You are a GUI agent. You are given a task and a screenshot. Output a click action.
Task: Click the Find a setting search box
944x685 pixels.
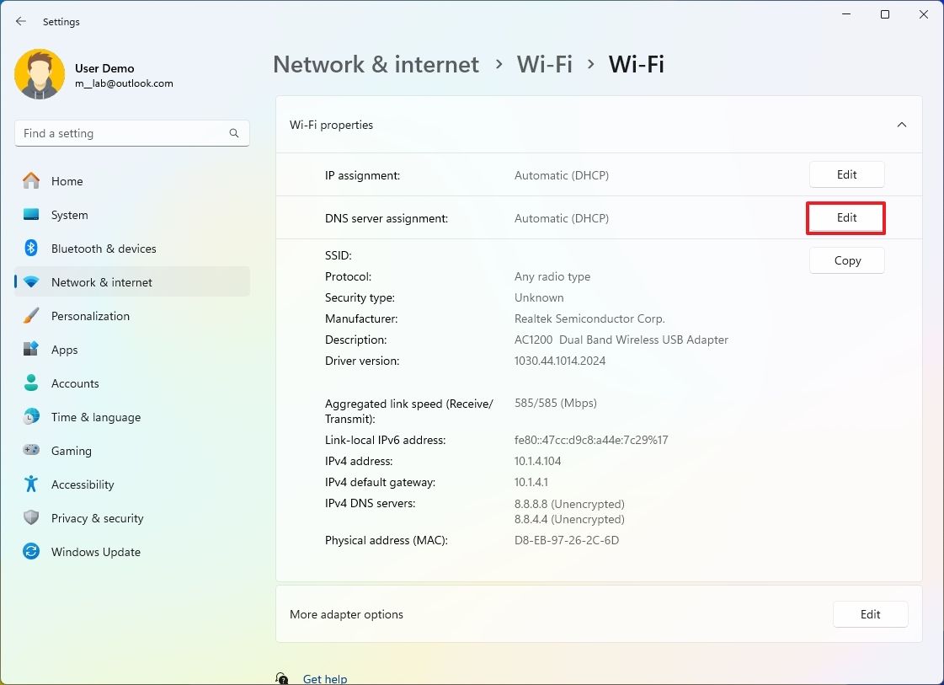coord(131,133)
